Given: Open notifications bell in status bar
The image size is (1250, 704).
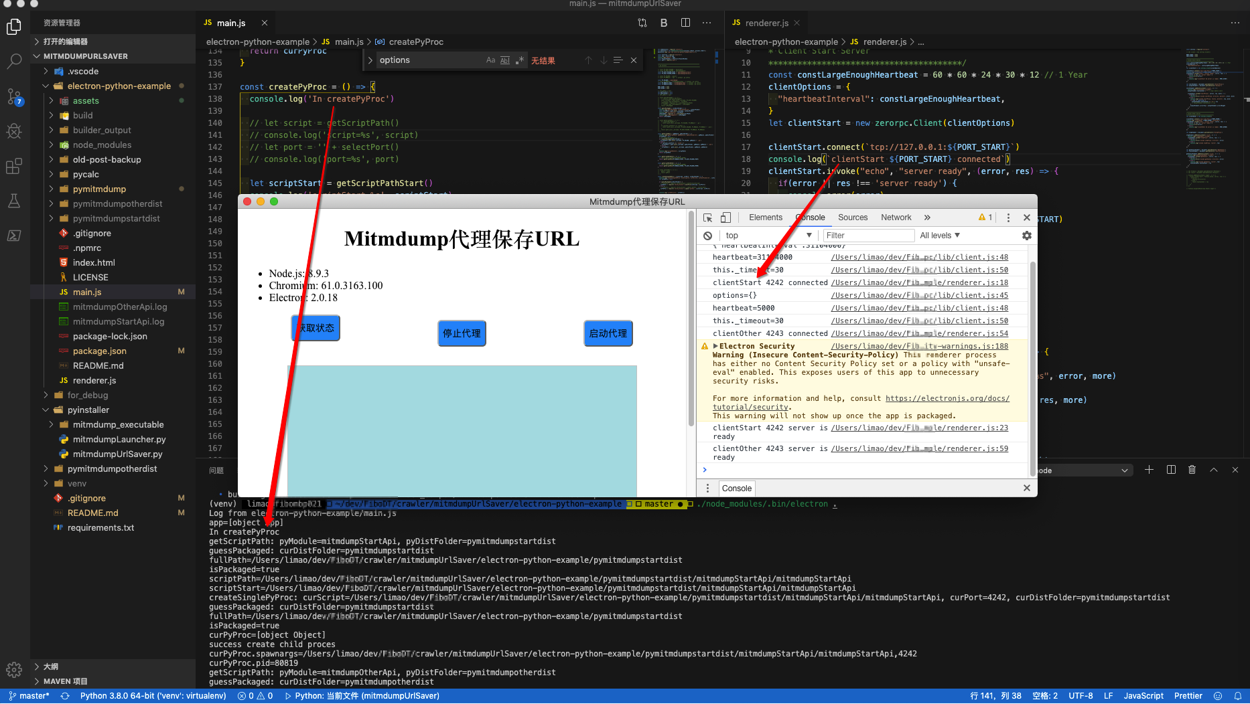Looking at the screenshot, I should coord(1238,696).
